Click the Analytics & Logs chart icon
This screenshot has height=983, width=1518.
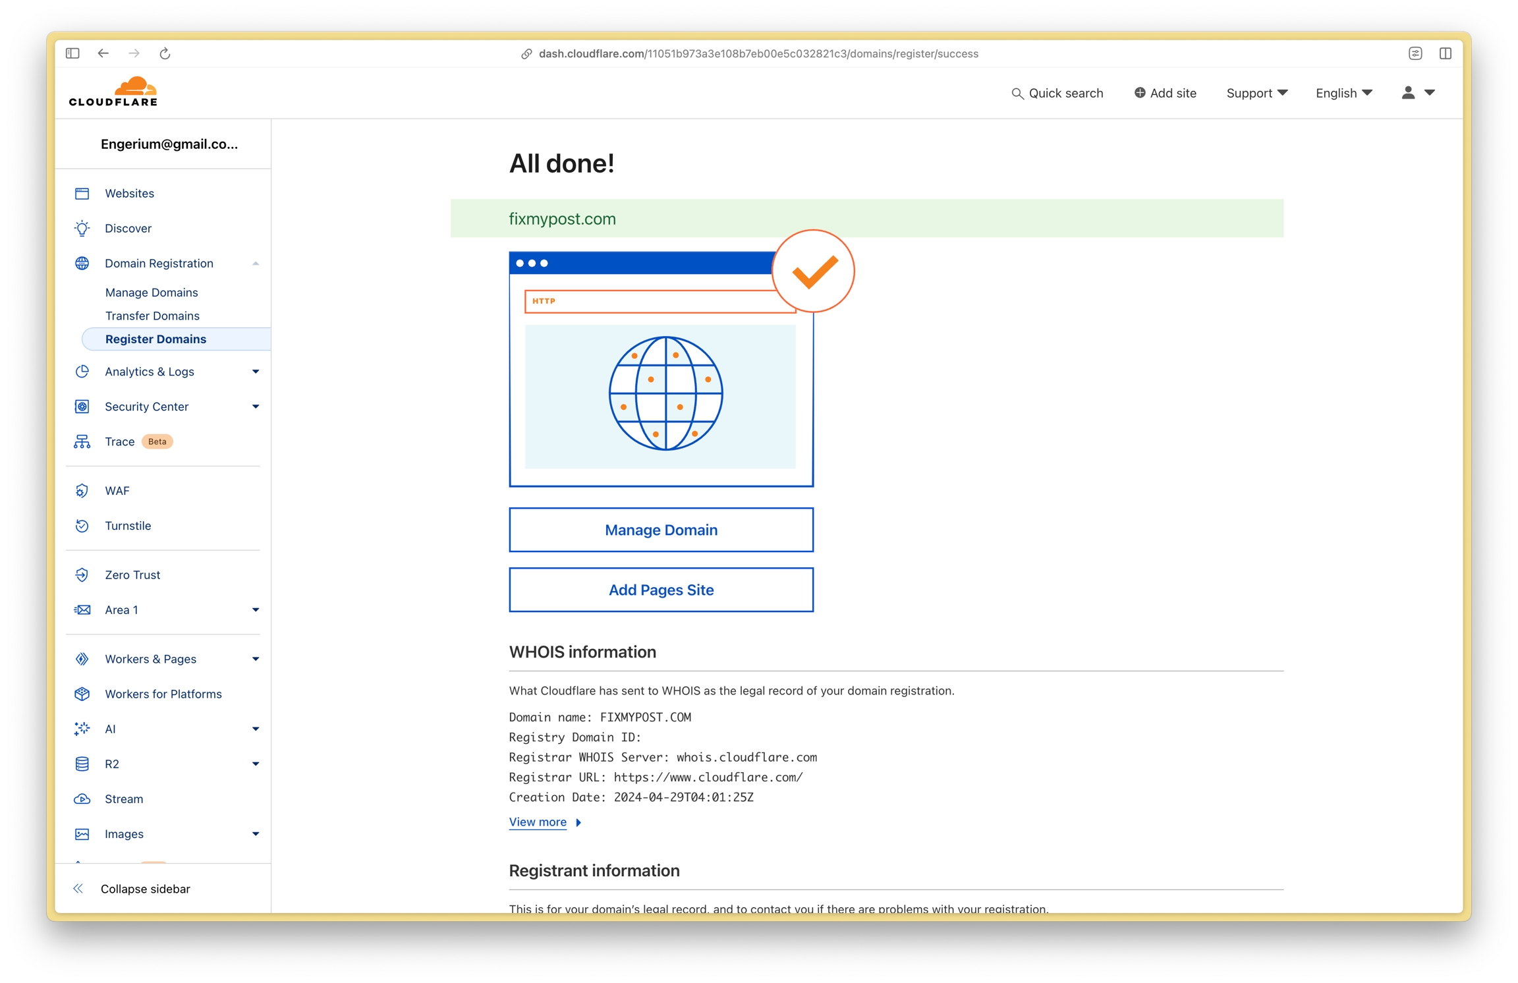(82, 372)
